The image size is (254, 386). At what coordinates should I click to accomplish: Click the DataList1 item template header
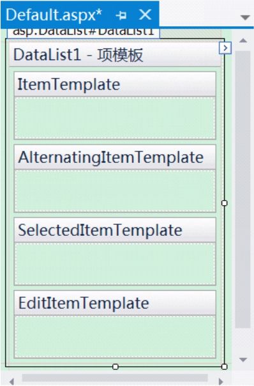click(115, 55)
